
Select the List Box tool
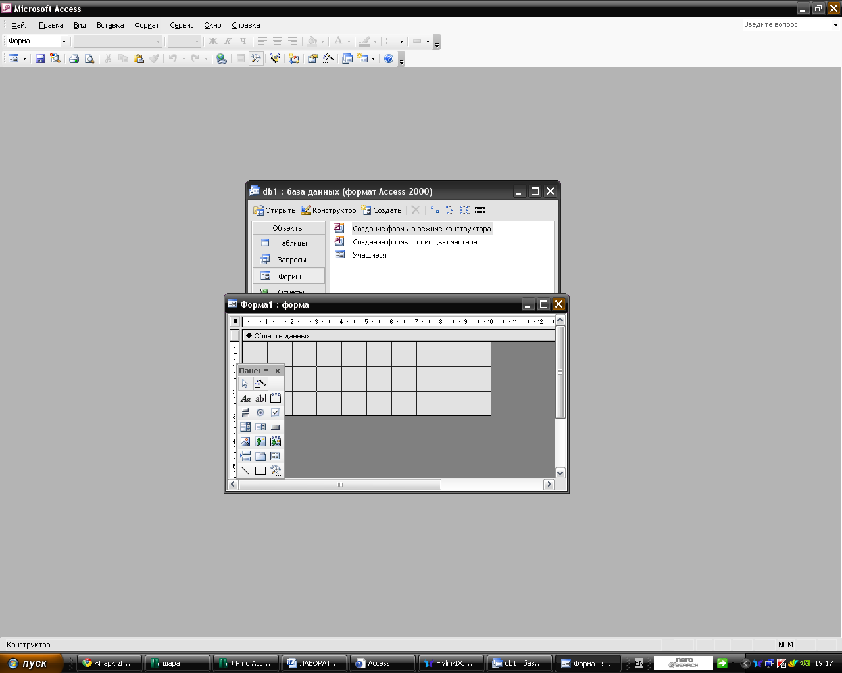click(260, 427)
